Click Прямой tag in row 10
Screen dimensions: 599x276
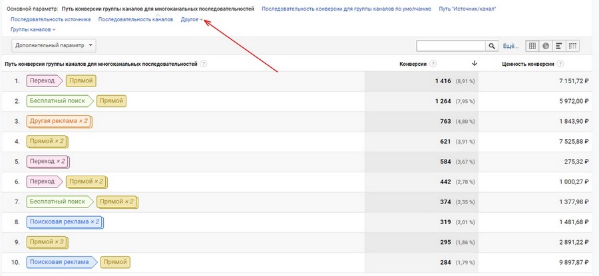coord(115,263)
